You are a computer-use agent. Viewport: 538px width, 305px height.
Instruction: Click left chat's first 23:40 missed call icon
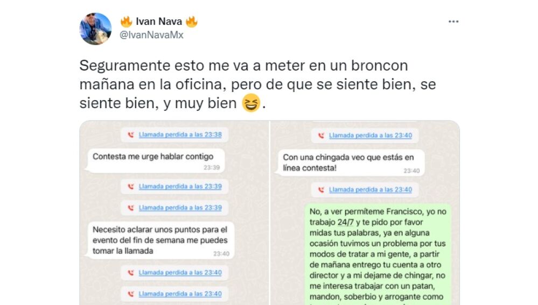(130, 273)
